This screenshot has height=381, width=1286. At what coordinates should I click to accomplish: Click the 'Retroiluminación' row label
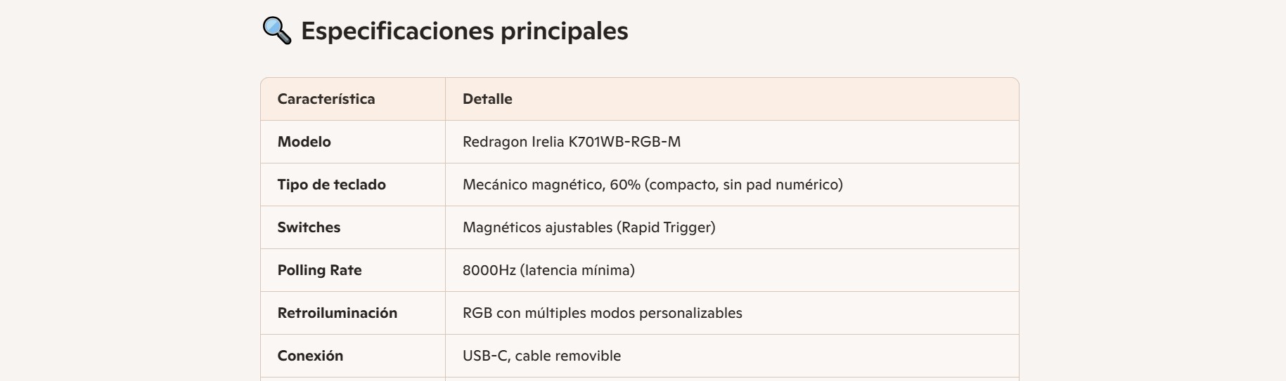(x=337, y=313)
